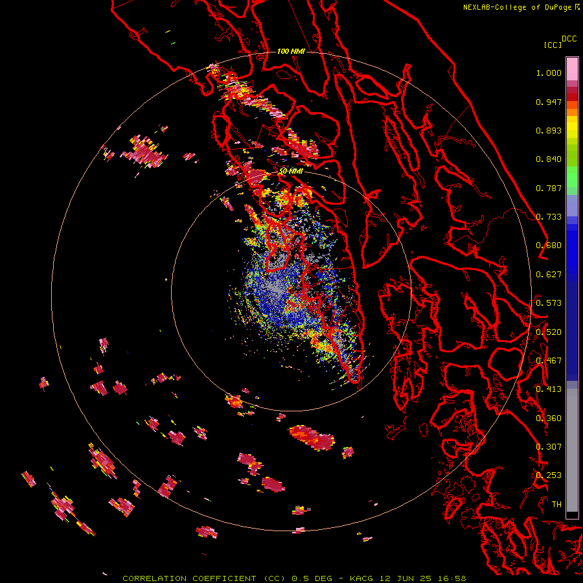
Task: Click the 0.627 legend label
Action: [549, 275]
